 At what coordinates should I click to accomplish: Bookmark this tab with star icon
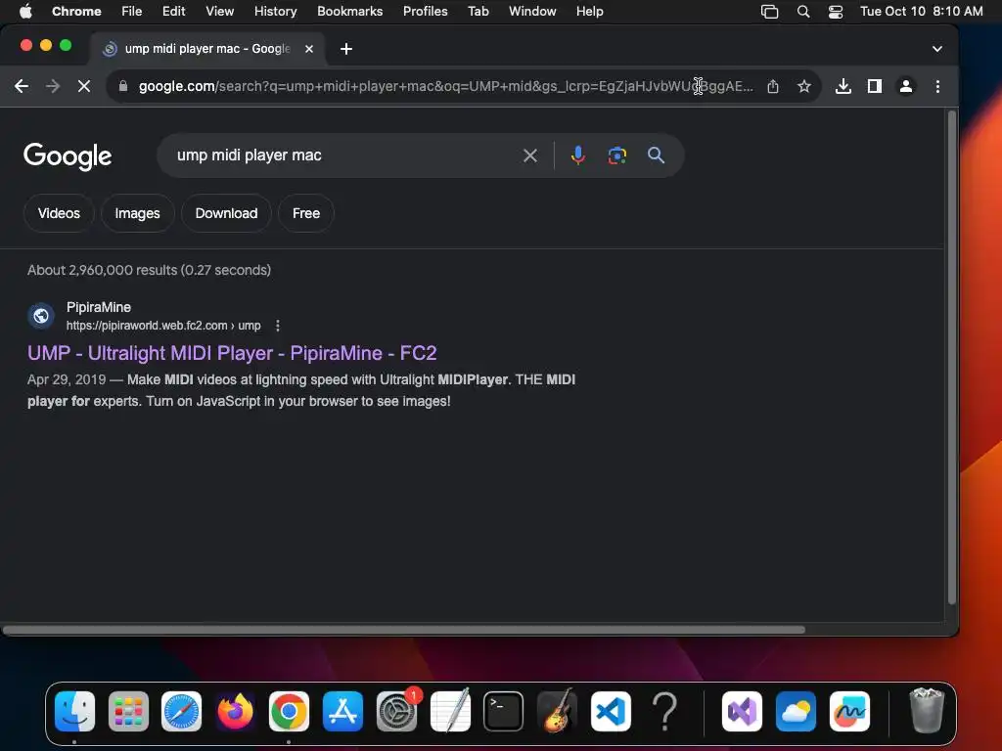(x=804, y=86)
